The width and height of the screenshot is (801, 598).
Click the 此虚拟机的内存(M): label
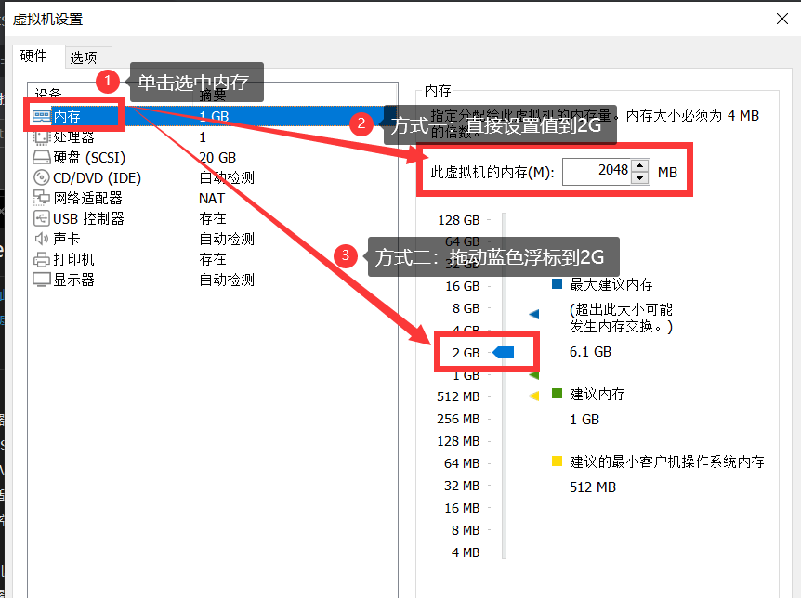click(x=492, y=172)
